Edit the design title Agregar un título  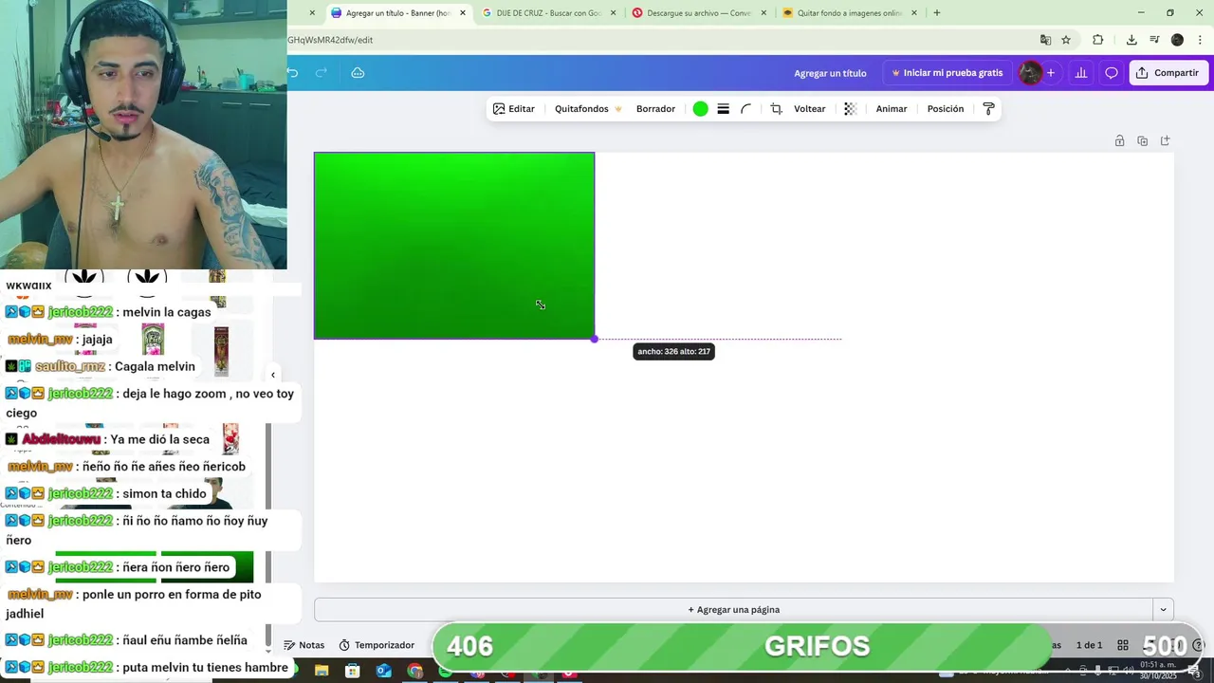[830, 73]
